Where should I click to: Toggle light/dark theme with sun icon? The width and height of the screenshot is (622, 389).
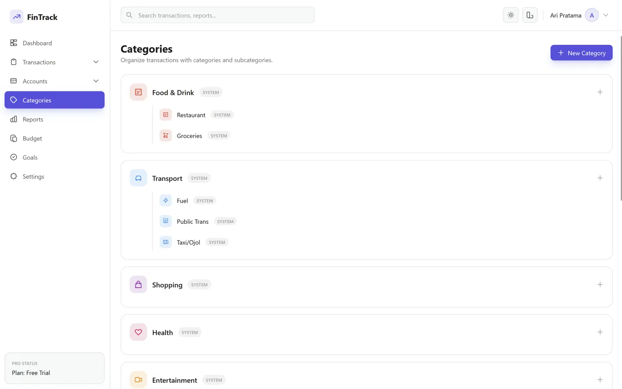point(511,15)
